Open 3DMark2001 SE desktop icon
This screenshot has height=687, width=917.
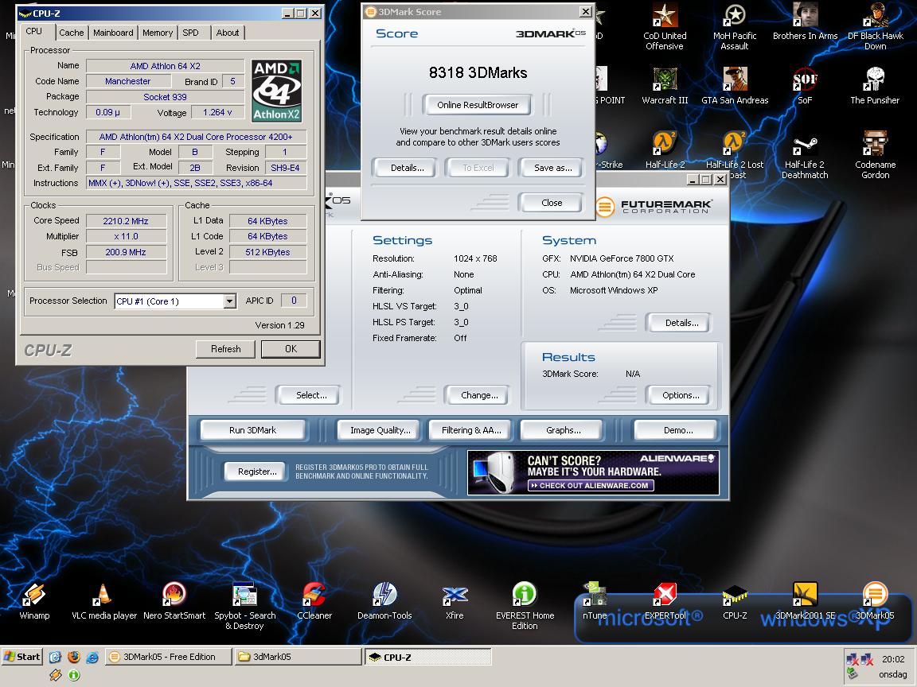click(805, 600)
